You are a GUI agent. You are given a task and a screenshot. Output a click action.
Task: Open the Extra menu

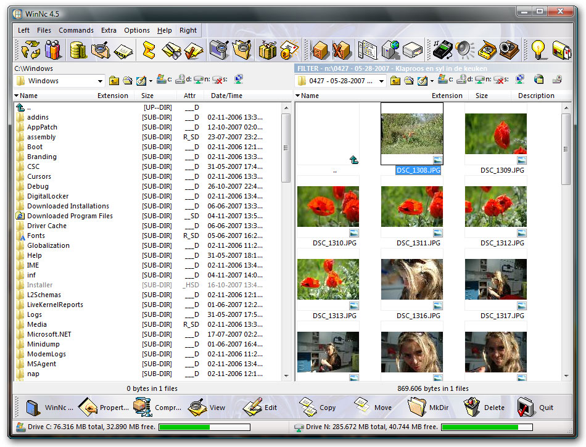(x=109, y=30)
